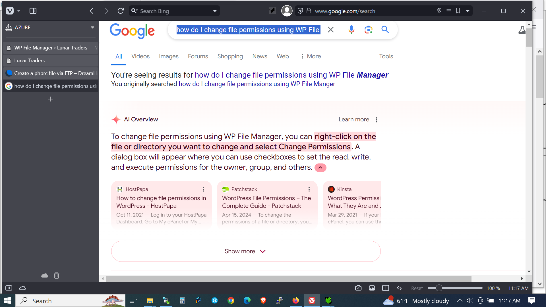Open search engine dropdown arrow
The width and height of the screenshot is (546, 307).
pos(215,11)
